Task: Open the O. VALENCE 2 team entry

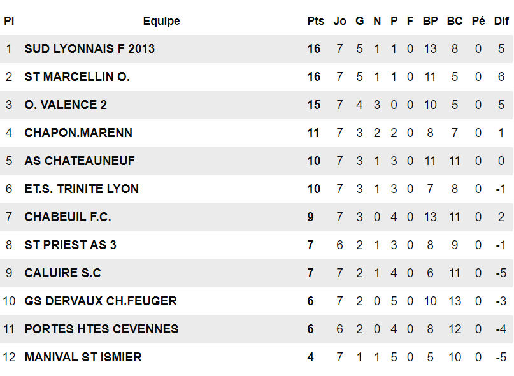Action: coord(66,105)
